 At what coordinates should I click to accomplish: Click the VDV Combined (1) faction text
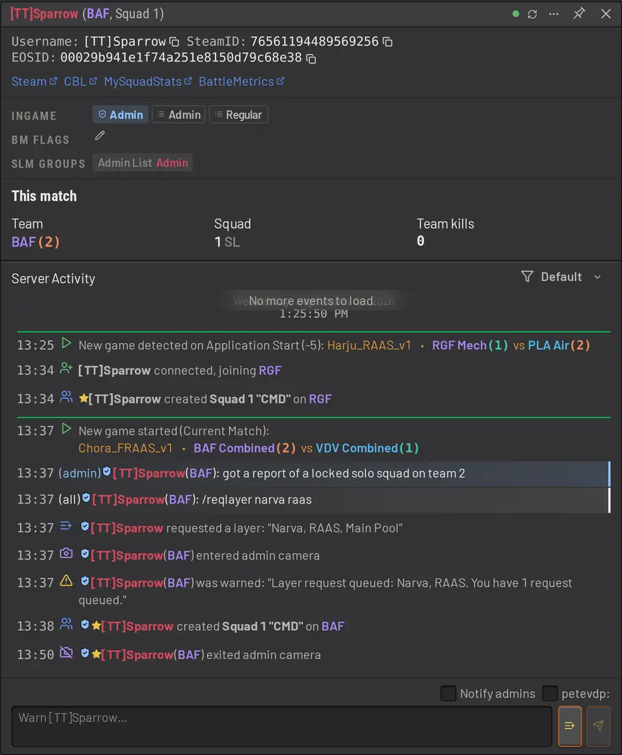[x=367, y=448]
